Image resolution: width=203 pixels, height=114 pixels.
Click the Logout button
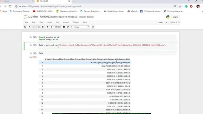(x=175, y=17)
